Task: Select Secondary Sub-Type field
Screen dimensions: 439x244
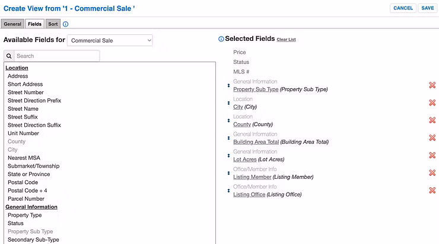Action: 33,240
